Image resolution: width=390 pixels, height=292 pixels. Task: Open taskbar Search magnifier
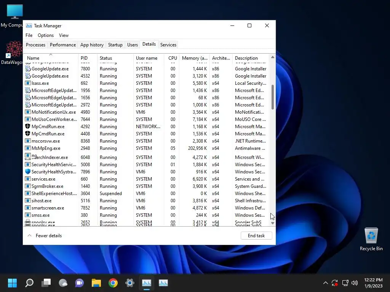point(29,282)
